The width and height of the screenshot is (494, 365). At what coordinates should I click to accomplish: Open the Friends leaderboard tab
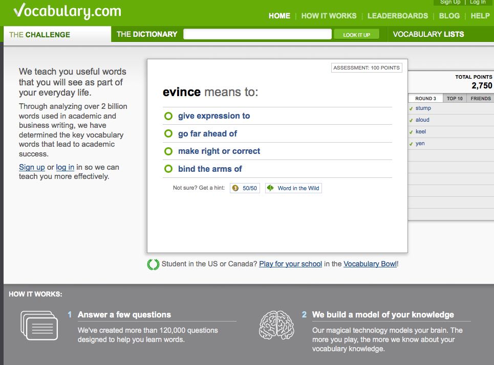[480, 99]
